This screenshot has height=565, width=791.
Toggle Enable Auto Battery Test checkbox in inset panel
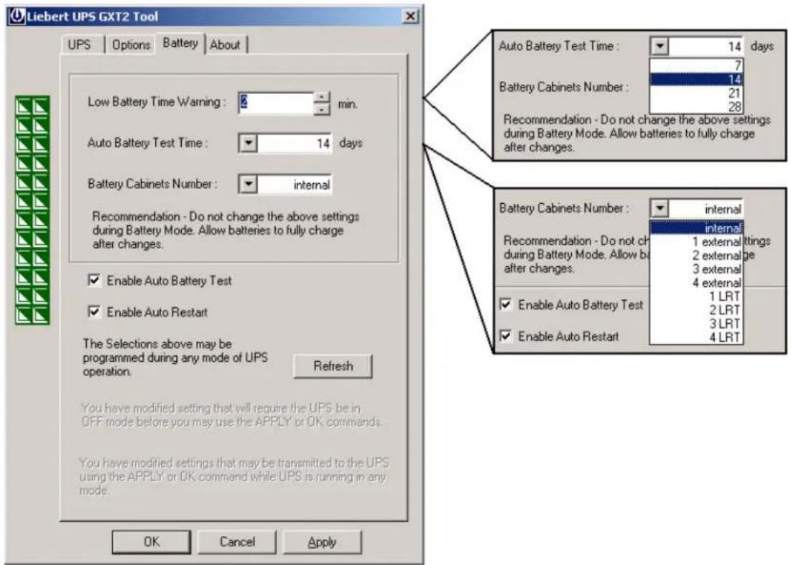click(506, 304)
